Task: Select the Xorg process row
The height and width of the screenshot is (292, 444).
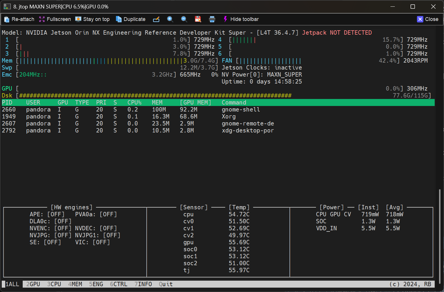Action: tap(218, 116)
